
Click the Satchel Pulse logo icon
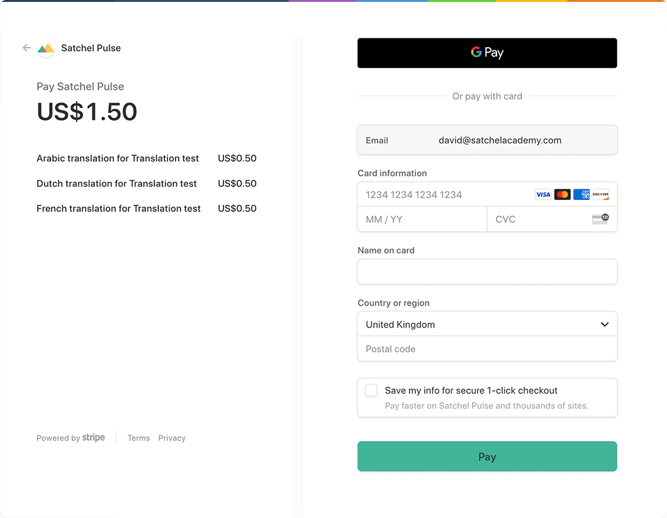pyautogui.click(x=46, y=48)
